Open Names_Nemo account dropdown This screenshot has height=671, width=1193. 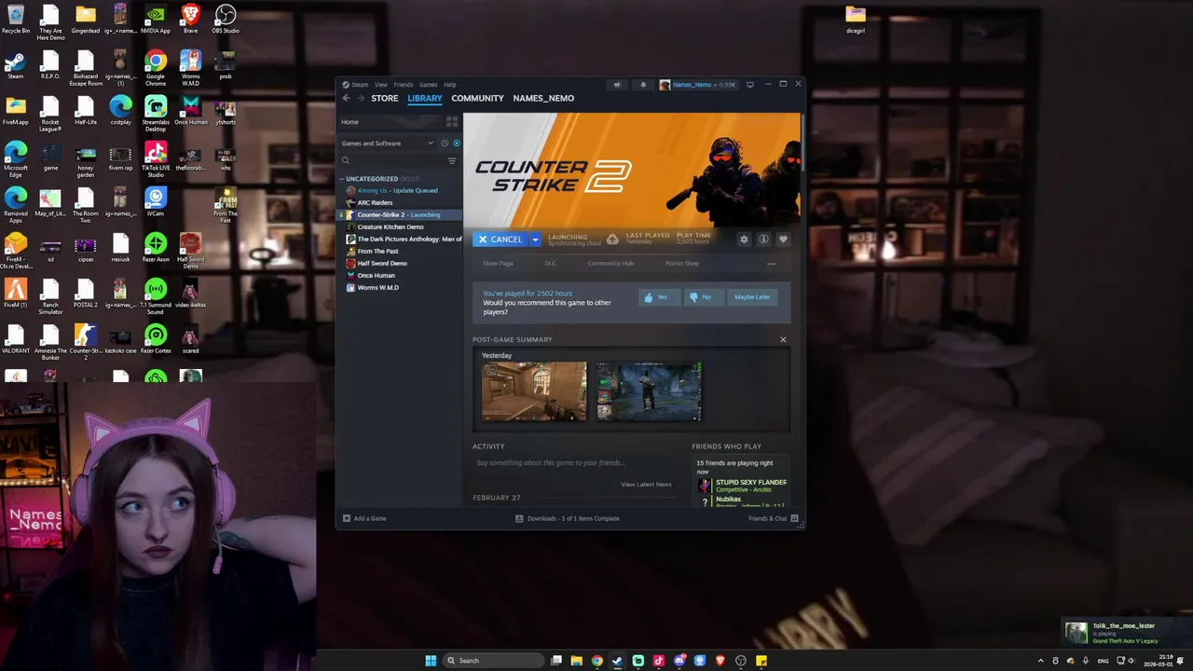tap(697, 85)
